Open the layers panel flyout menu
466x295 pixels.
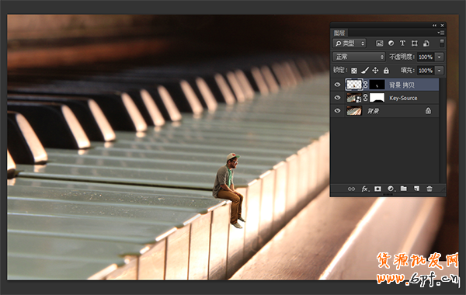(x=440, y=33)
